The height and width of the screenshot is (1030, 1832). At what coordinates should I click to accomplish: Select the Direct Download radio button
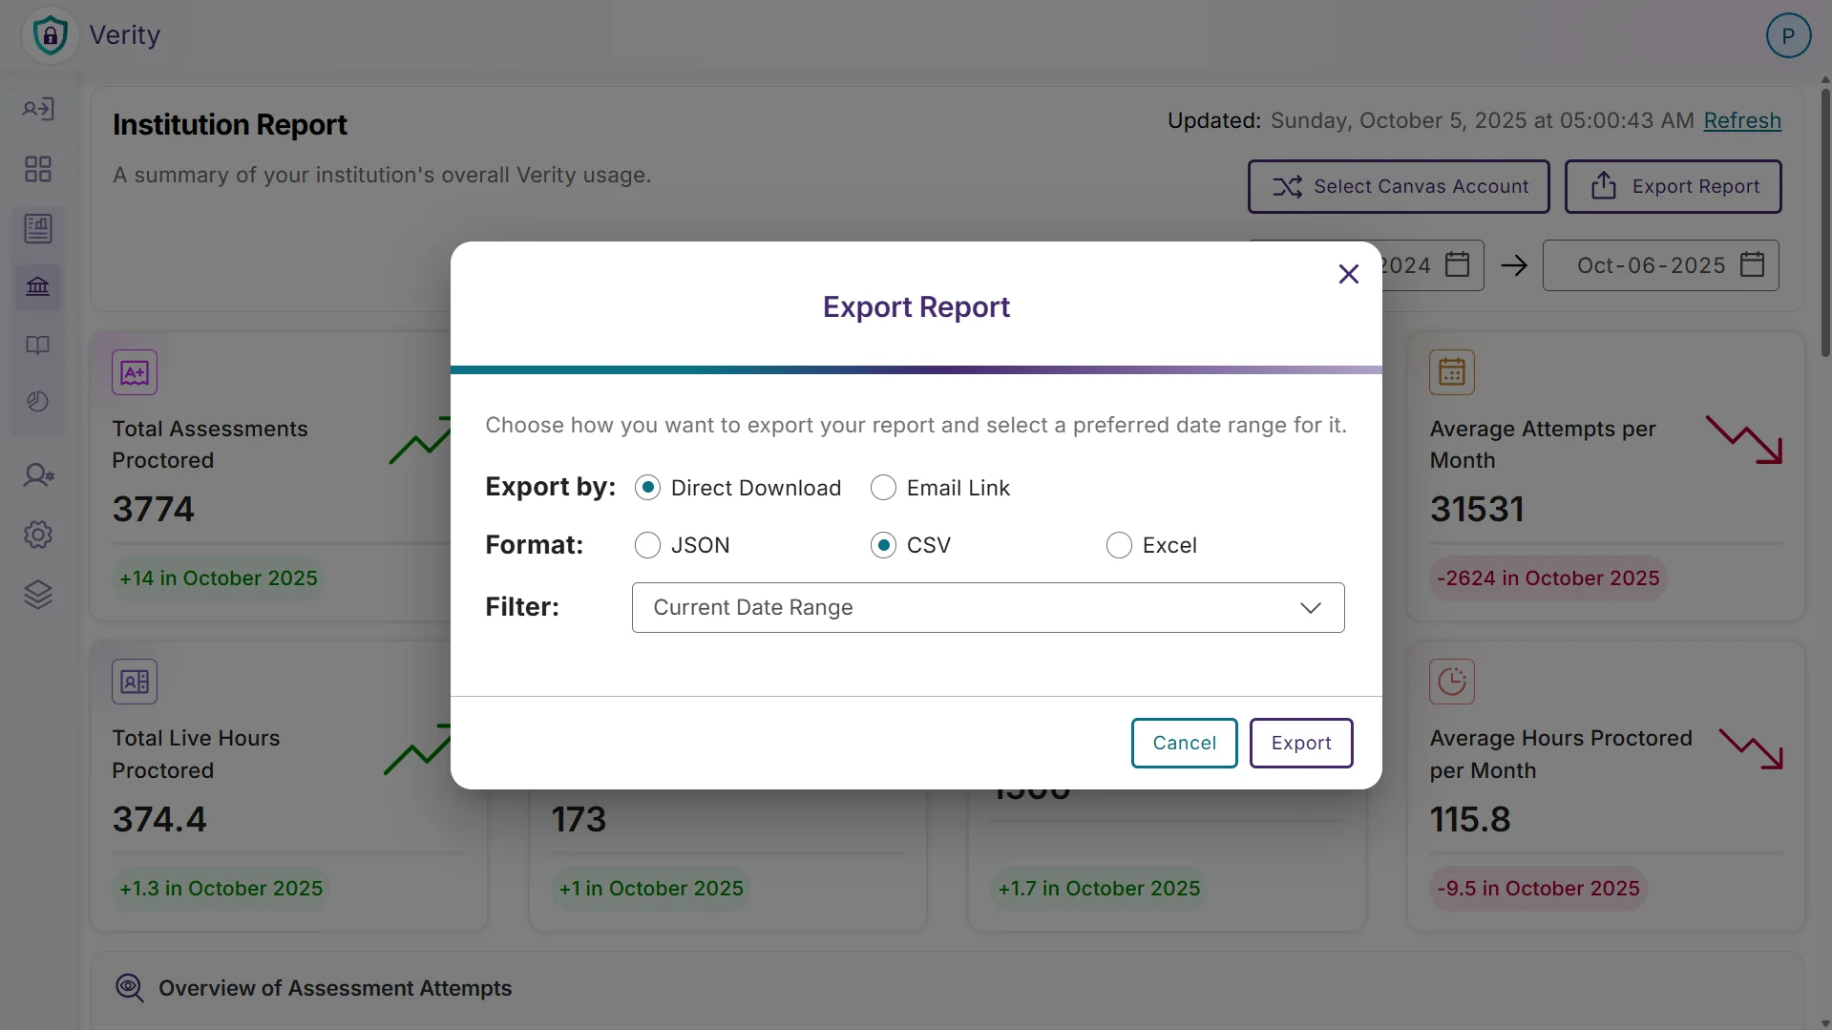[x=647, y=488]
